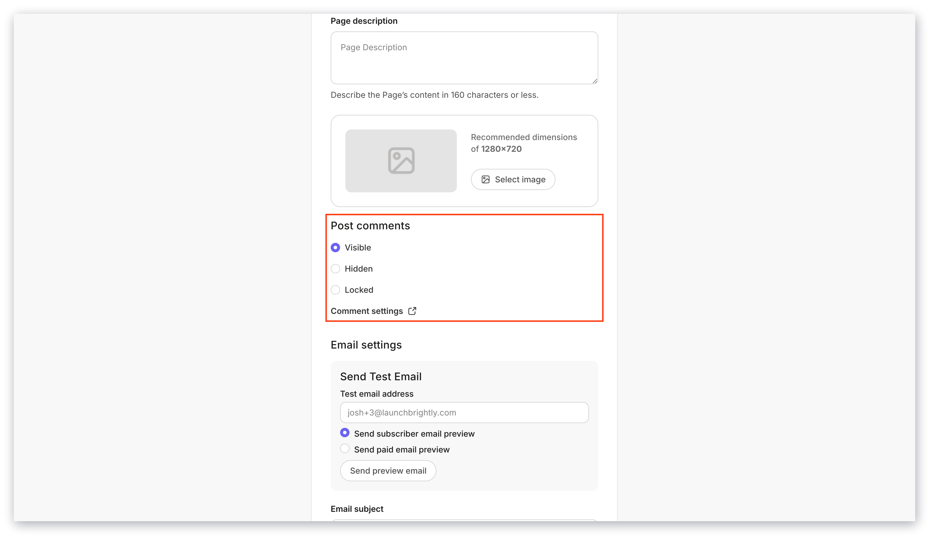
Task: Click the external link icon beside Comment settings
Action: (412, 311)
